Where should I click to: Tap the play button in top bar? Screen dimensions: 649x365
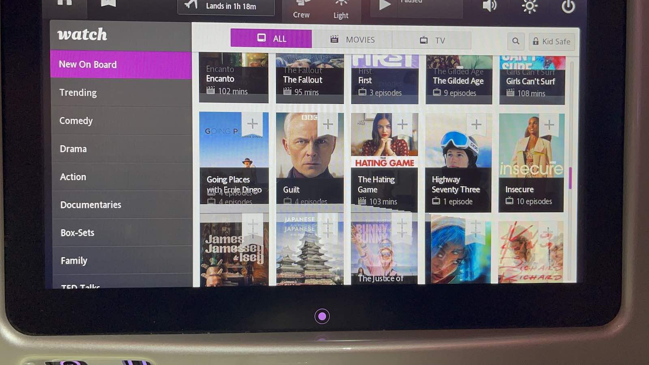385,5
